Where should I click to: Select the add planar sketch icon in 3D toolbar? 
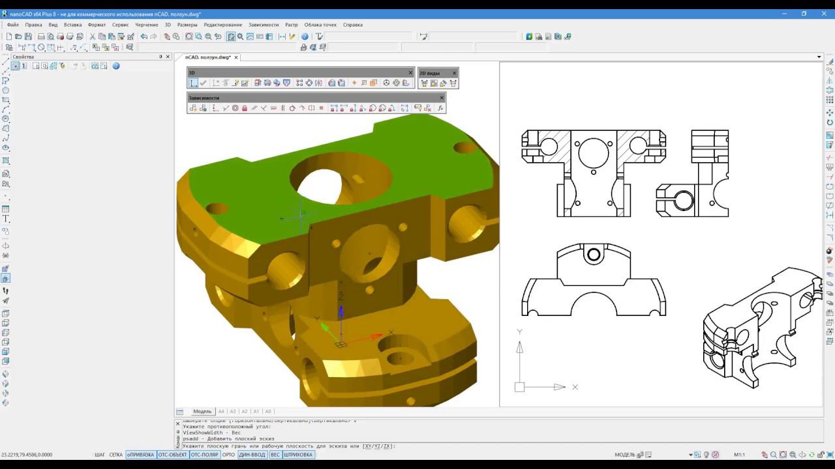tap(193, 83)
